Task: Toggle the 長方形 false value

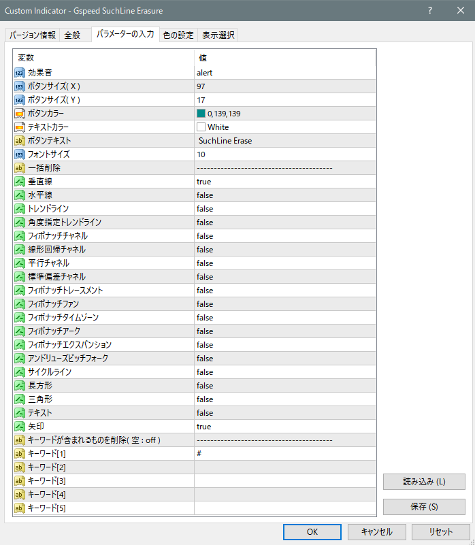Action: pyautogui.click(x=284, y=386)
